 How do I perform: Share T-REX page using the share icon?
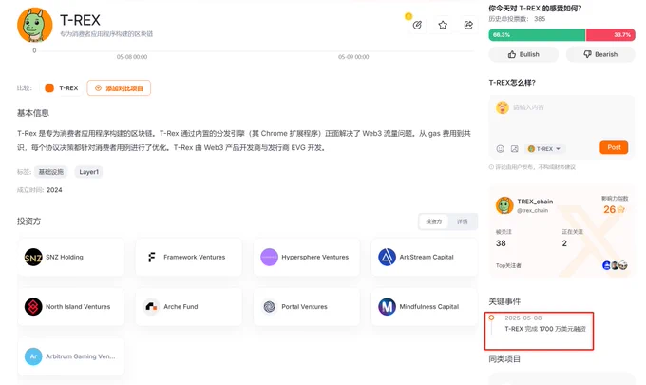[468, 25]
